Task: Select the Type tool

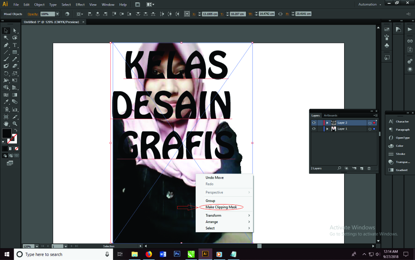Action: click(x=15, y=45)
